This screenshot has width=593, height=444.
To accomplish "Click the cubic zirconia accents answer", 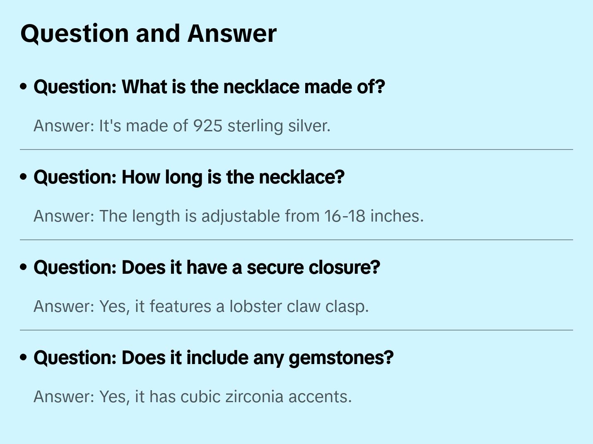I will [193, 397].
